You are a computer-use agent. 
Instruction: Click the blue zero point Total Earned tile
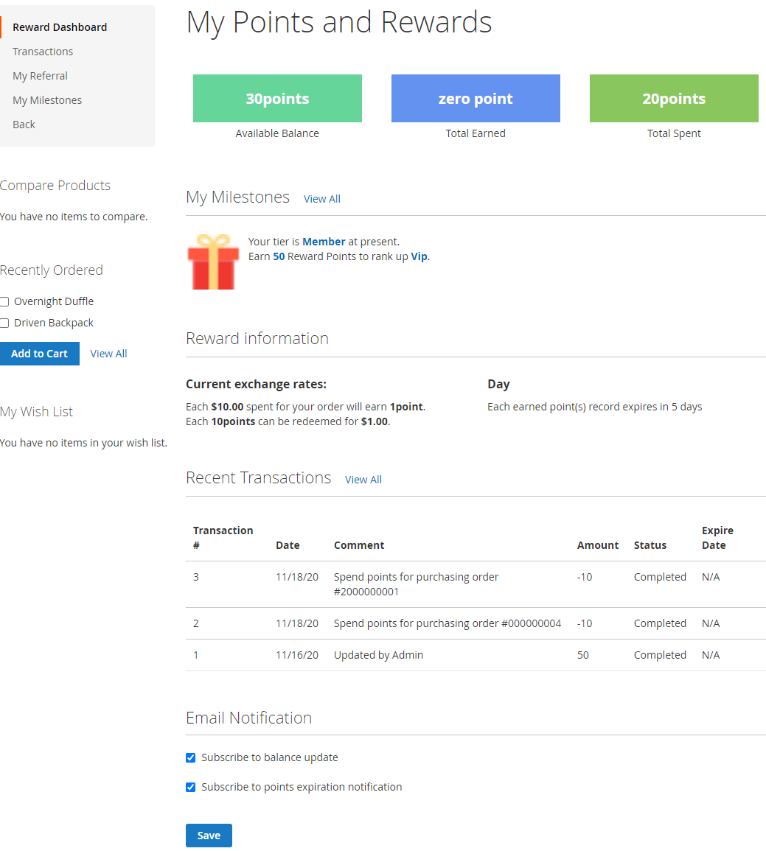click(476, 99)
